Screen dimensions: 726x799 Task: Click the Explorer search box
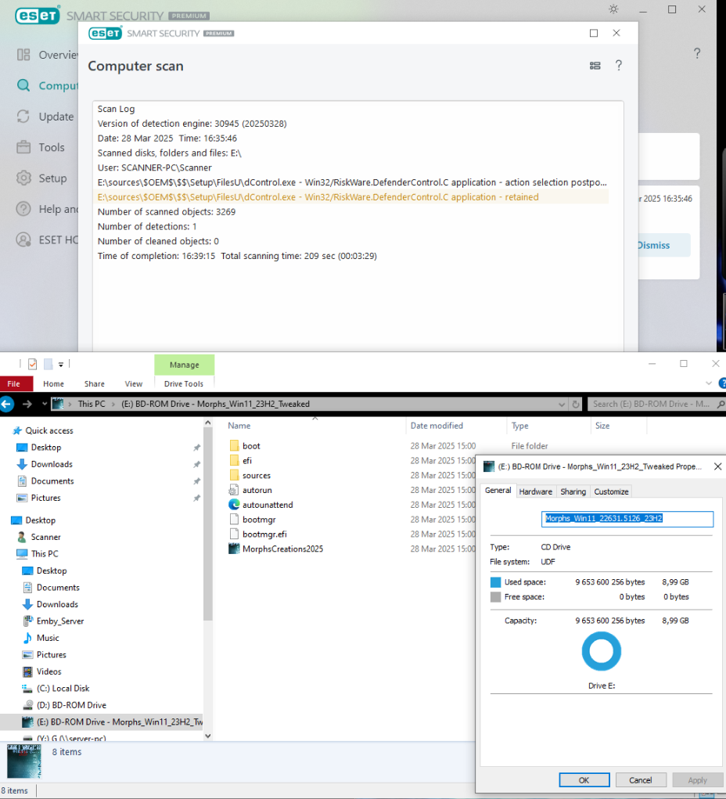(x=656, y=404)
